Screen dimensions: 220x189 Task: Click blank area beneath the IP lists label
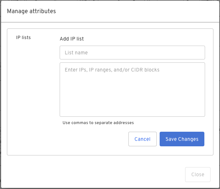29,91
